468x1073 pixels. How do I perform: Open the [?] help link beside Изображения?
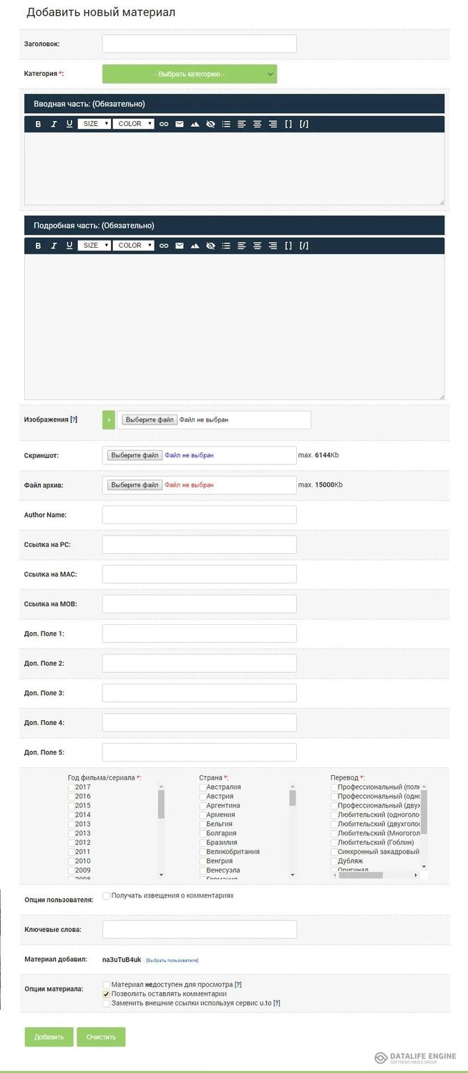74,420
